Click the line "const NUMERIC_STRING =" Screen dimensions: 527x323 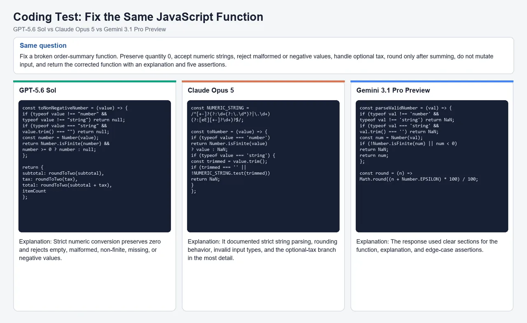[220, 108]
